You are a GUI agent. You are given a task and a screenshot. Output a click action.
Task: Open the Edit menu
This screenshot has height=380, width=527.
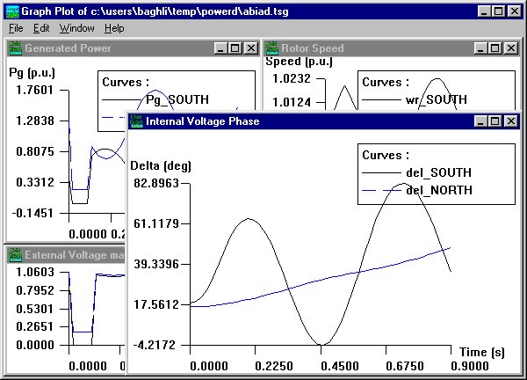point(41,28)
